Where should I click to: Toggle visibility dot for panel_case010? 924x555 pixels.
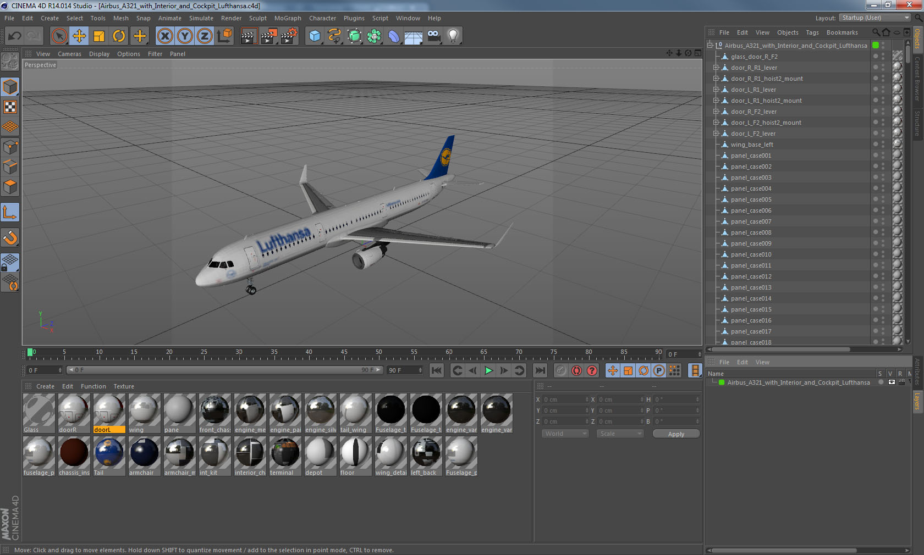(x=876, y=253)
